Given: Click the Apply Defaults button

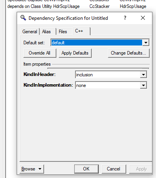Looking at the screenshot, I should [x=75, y=53].
